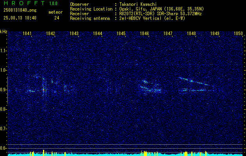Click the 1848 time marker
The image size is (246, 156).
191,34
